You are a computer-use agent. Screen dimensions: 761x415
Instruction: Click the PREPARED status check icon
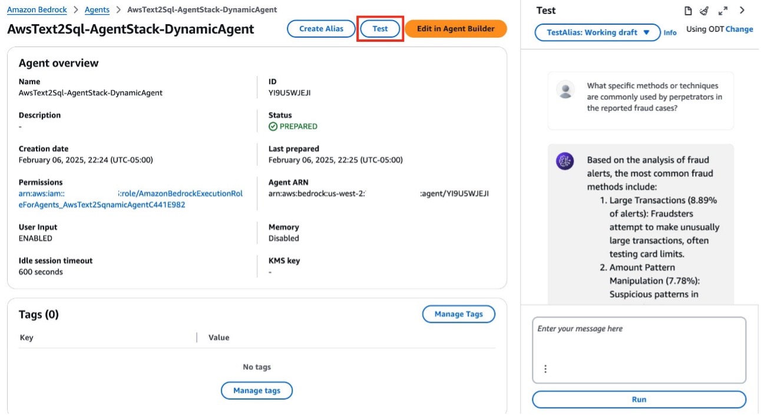pyautogui.click(x=273, y=127)
